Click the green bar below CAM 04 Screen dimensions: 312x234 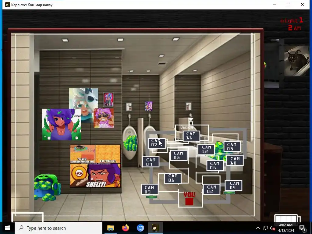pyautogui.click(x=229, y=193)
